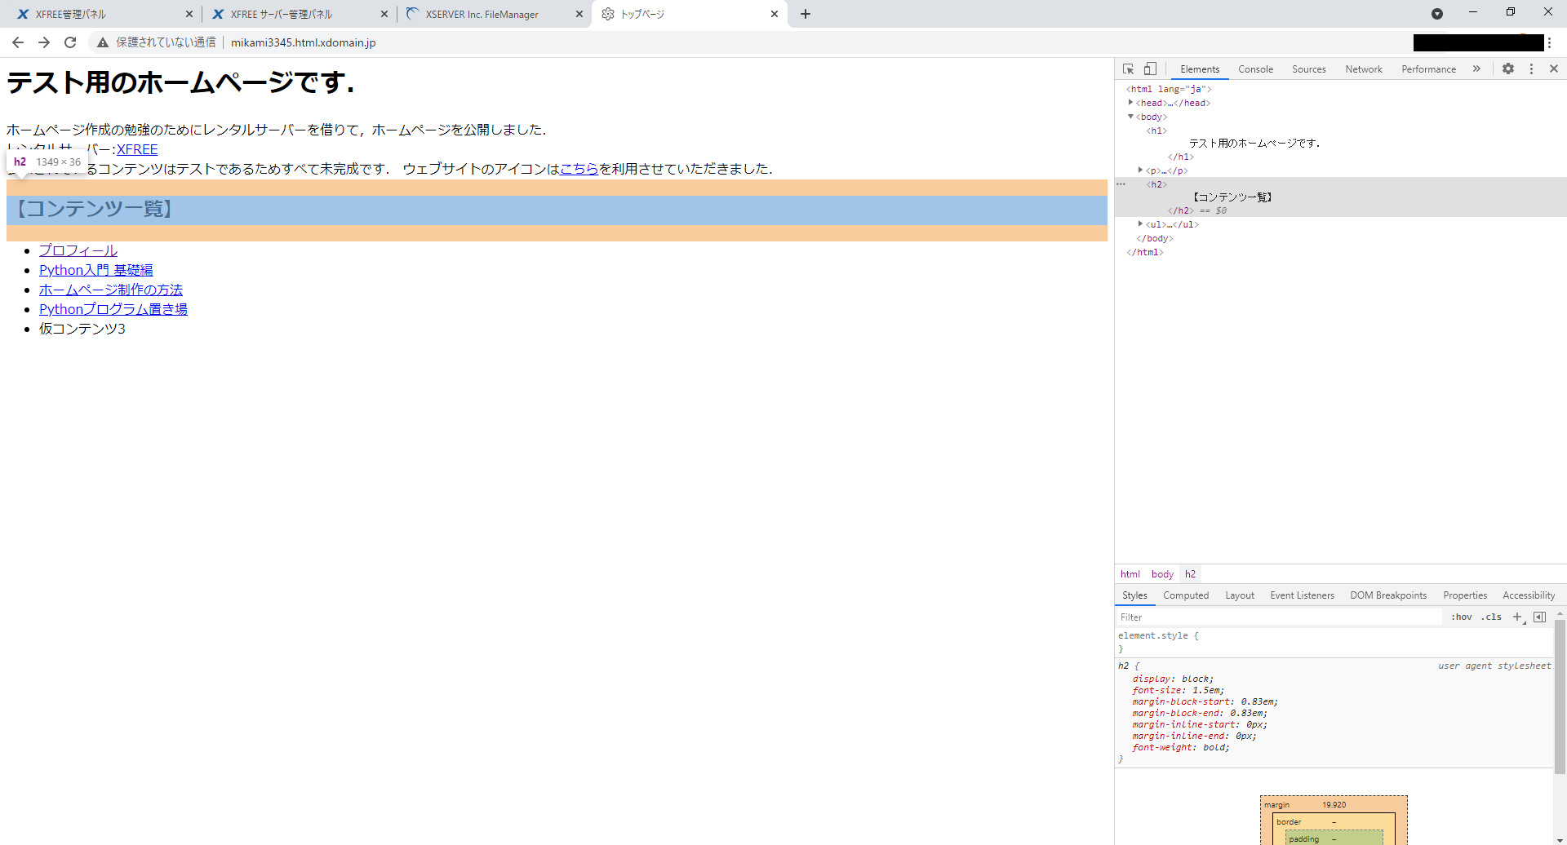Close the XSERVER FileManager tab

(x=579, y=14)
